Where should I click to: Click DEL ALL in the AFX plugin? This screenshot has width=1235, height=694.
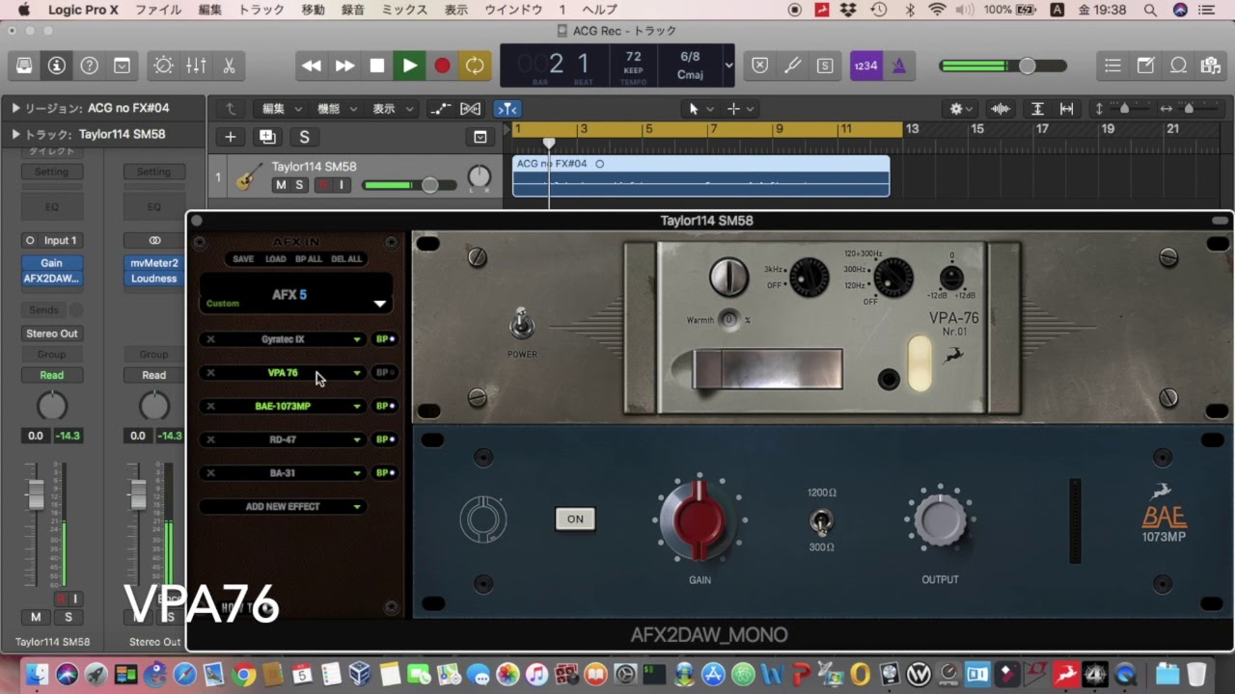pos(346,259)
